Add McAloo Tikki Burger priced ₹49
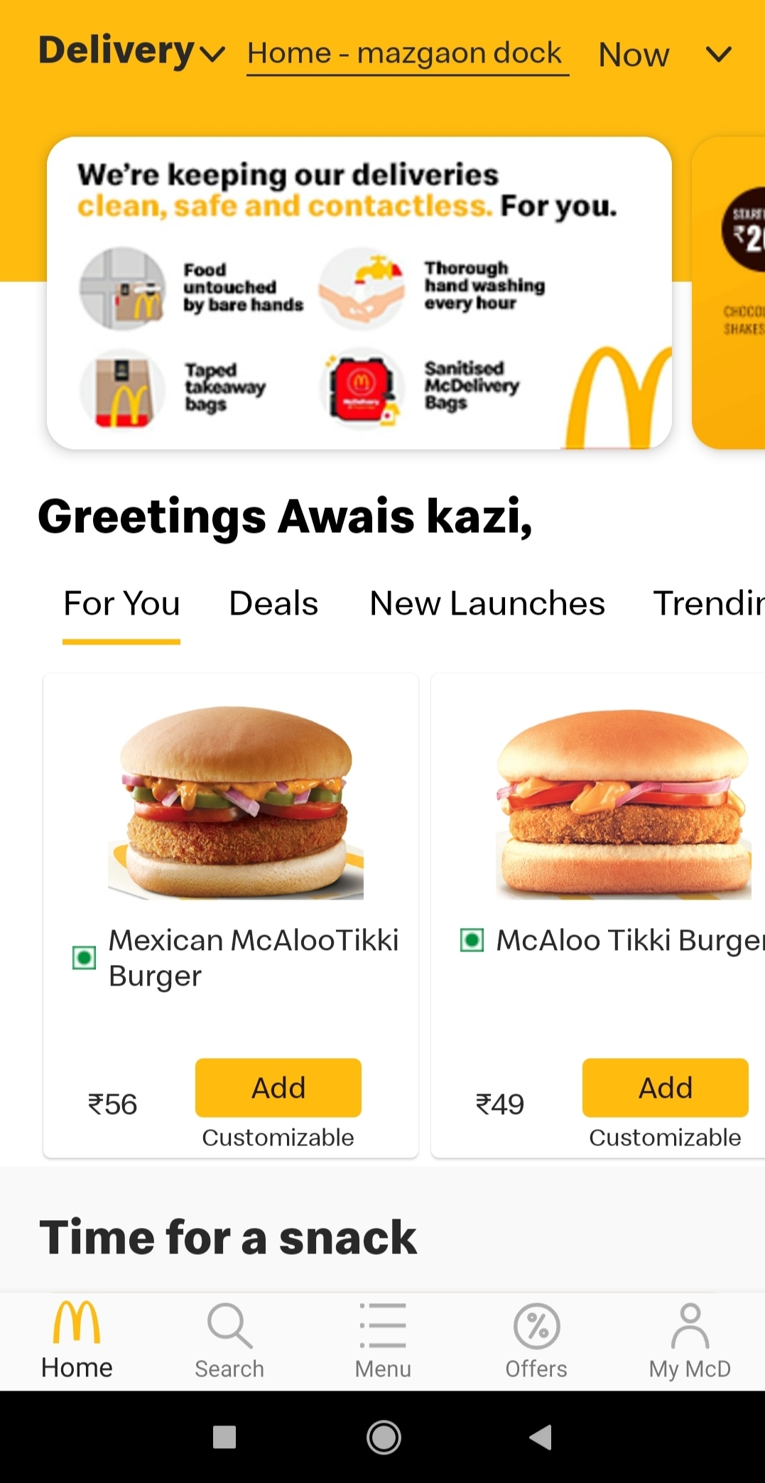This screenshot has width=765, height=1483. [666, 1088]
